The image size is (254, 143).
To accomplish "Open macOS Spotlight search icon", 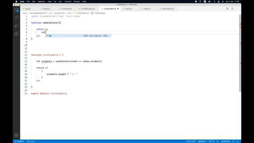I will coord(215,2).
